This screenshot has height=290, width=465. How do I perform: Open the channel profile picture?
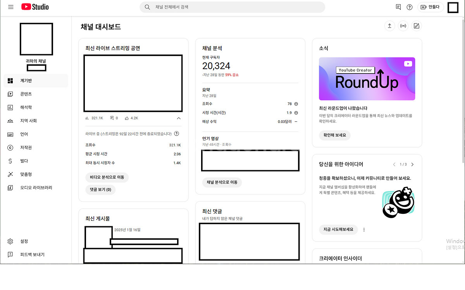(x=36, y=39)
